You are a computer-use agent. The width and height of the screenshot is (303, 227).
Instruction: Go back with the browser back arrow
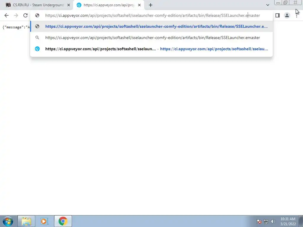[7, 15]
